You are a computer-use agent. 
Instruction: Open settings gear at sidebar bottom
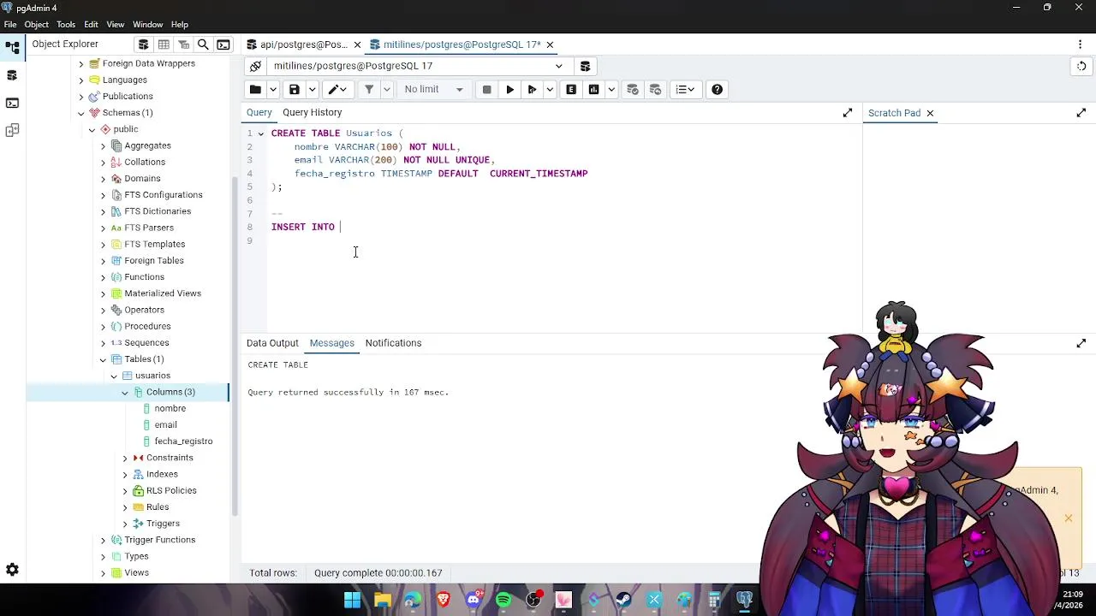coord(12,570)
